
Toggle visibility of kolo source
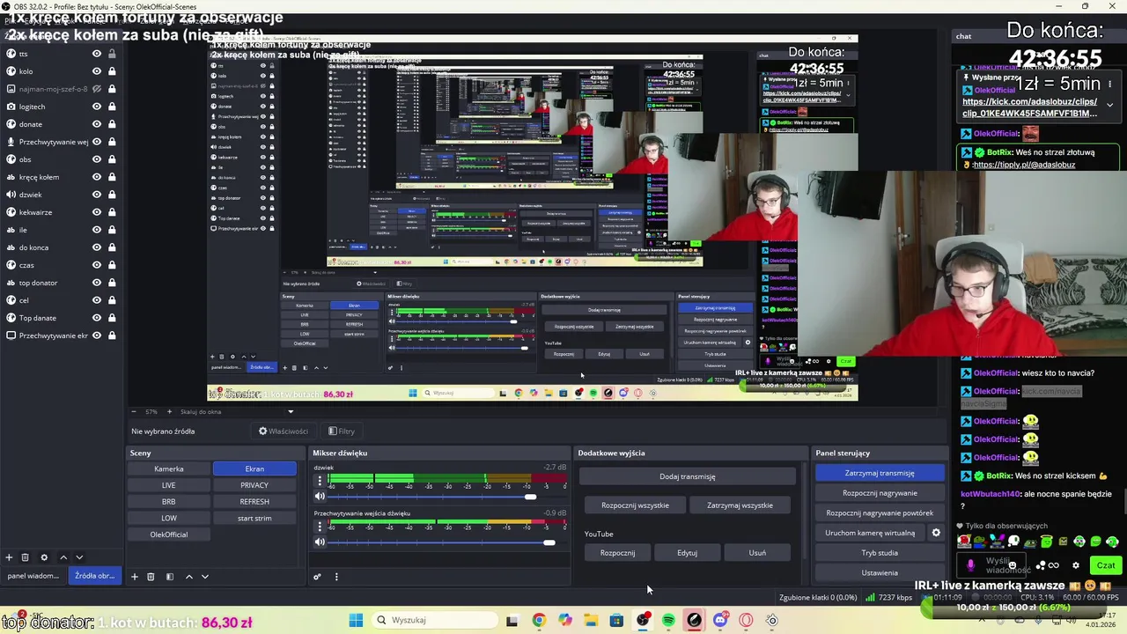(97, 71)
